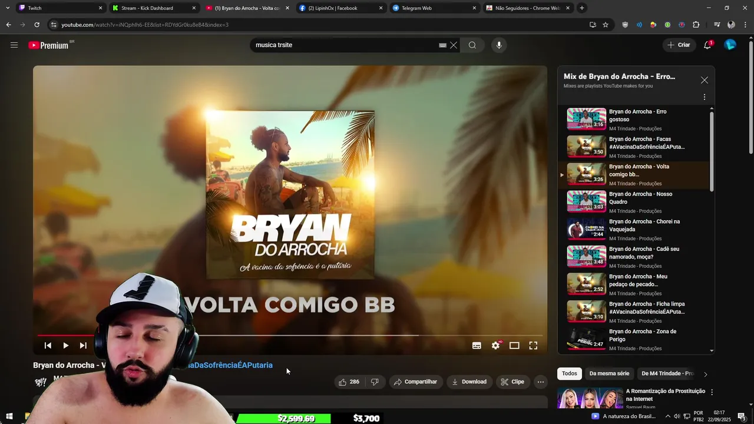Play 'Facas' from the mix

633,147
